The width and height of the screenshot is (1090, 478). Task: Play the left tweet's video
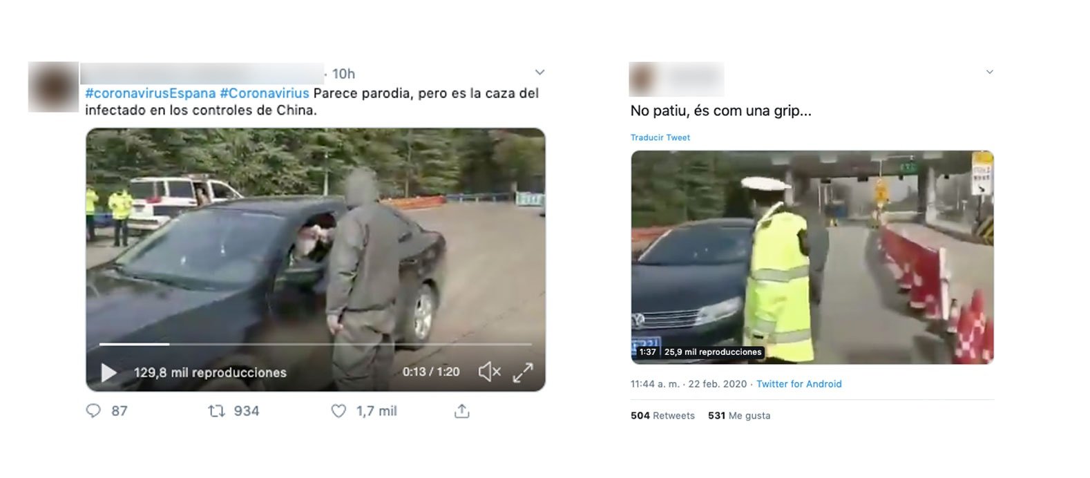(109, 373)
